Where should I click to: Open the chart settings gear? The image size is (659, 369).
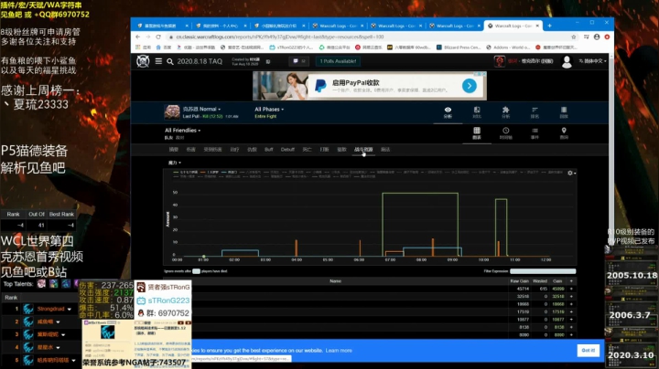point(570,173)
